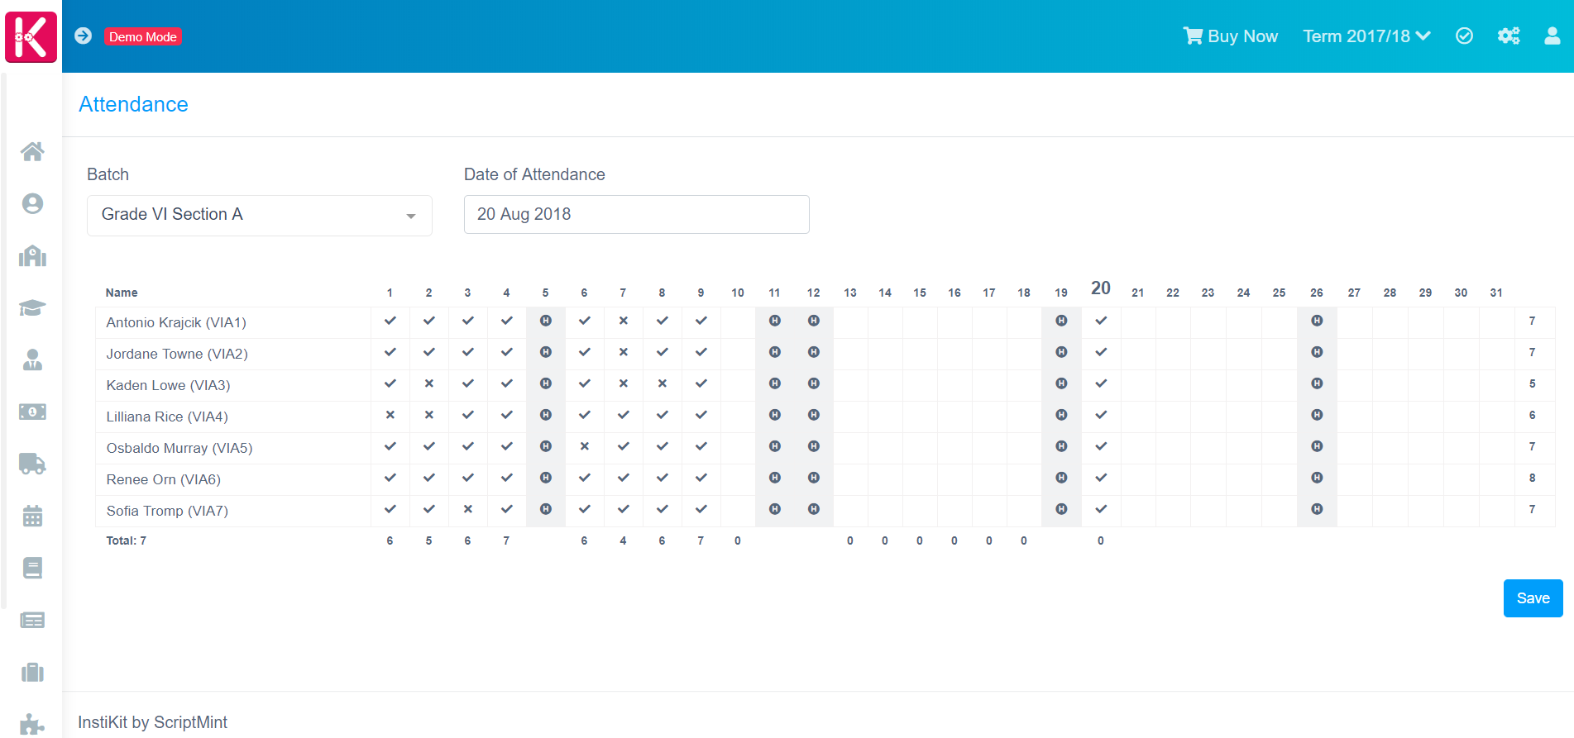Open the settings gears icon in header
1574x738 pixels.
pyautogui.click(x=1509, y=36)
